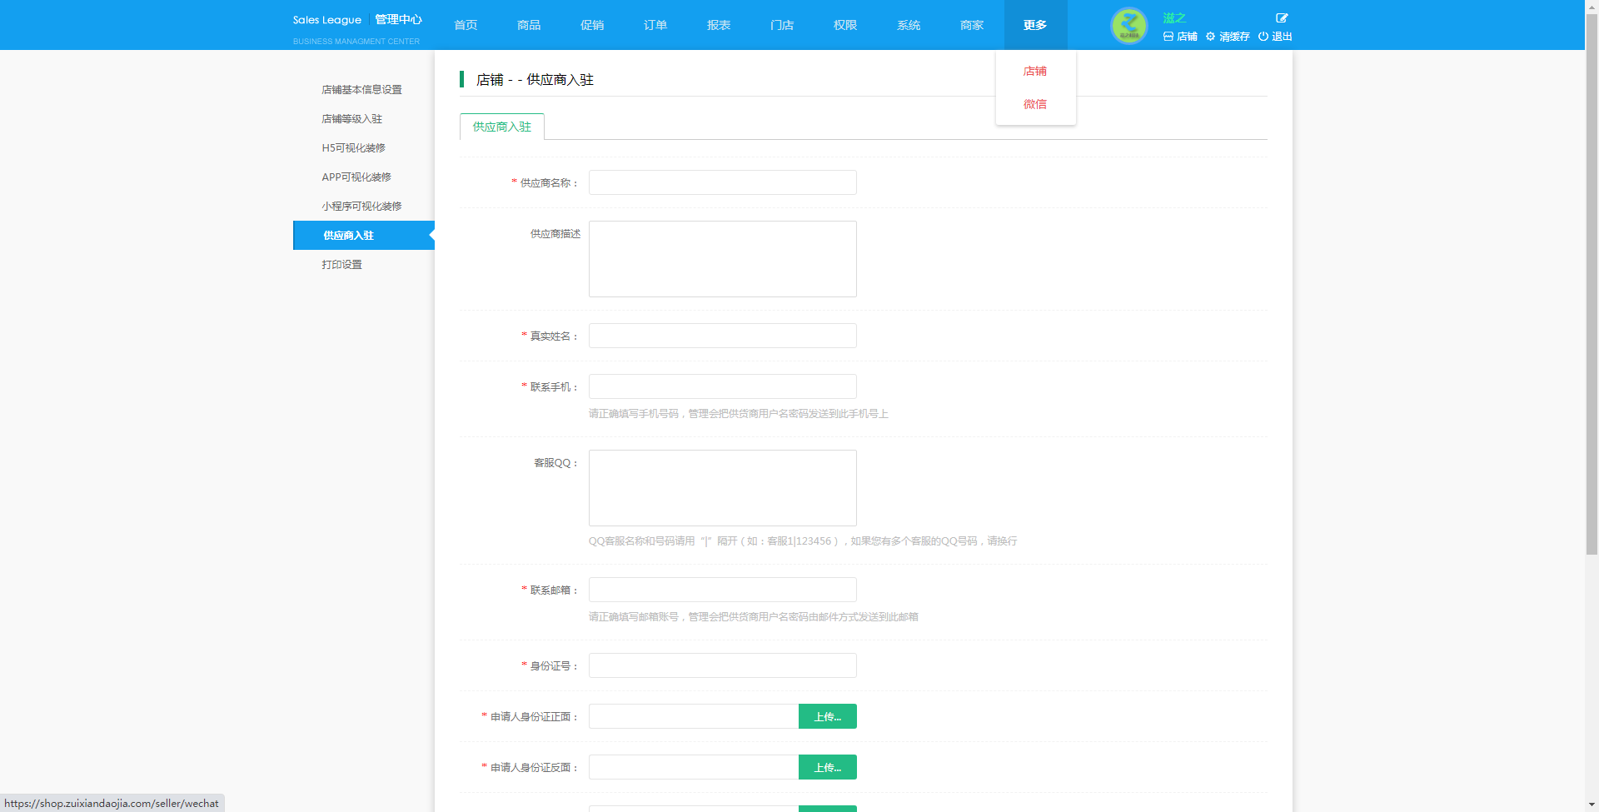The height and width of the screenshot is (812, 1599).
Task: Click the pencil edit icon in header
Action: (x=1282, y=17)
